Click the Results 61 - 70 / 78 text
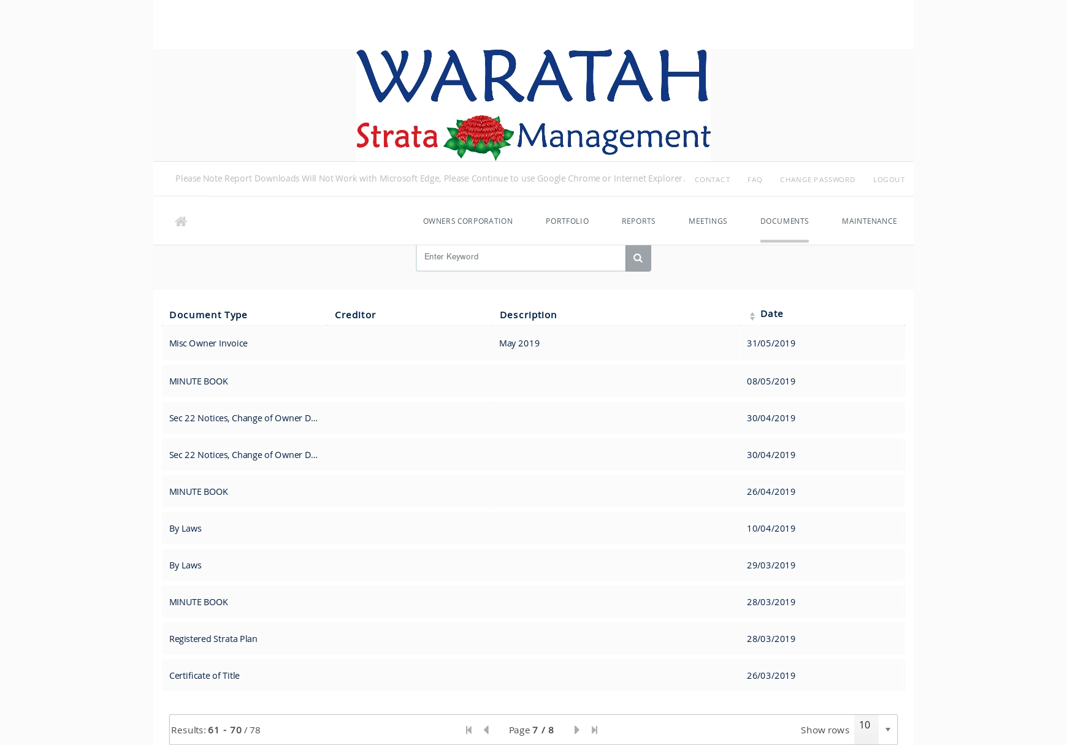Screen dimensions: 1067x745 tap(216, 730)
